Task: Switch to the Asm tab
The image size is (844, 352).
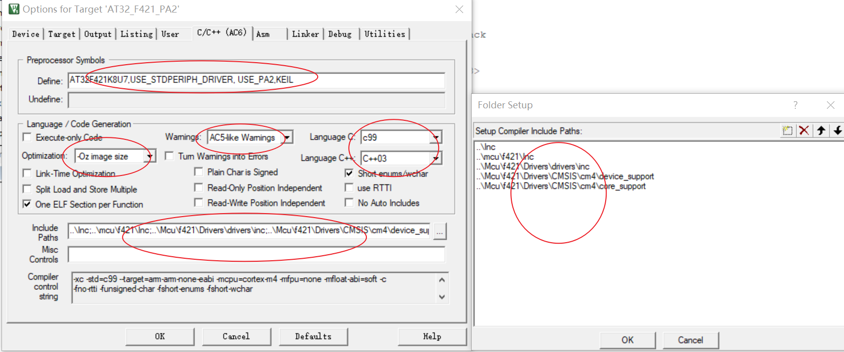Action: [263, 34]
